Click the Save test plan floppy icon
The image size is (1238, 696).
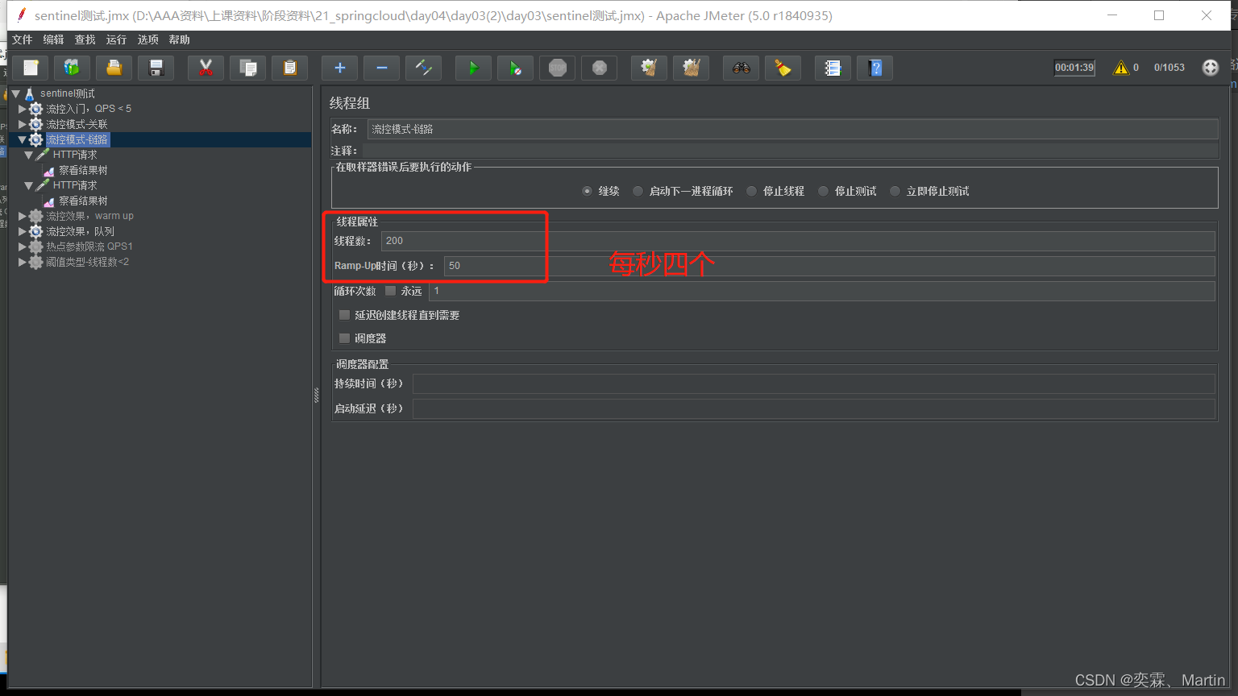[156, 68]
